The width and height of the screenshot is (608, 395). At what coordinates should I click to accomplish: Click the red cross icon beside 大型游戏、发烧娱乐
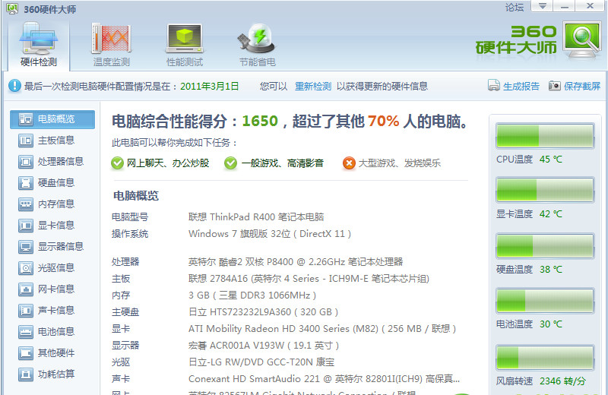coord(349,163)
